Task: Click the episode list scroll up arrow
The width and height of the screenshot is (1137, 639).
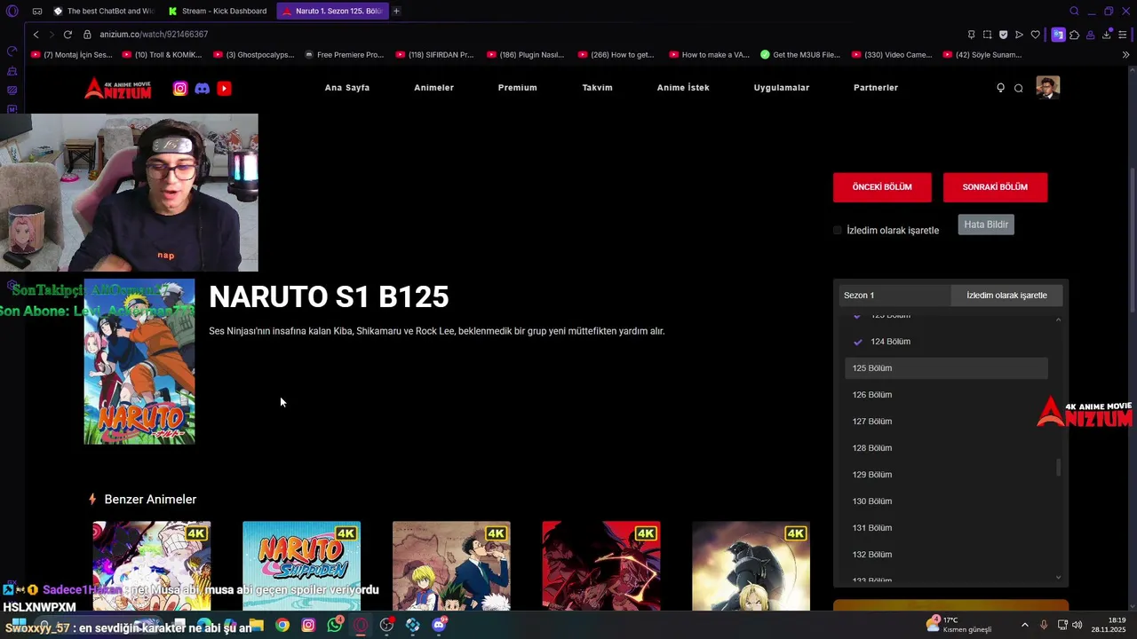Action: click(x=1058, y=319)
